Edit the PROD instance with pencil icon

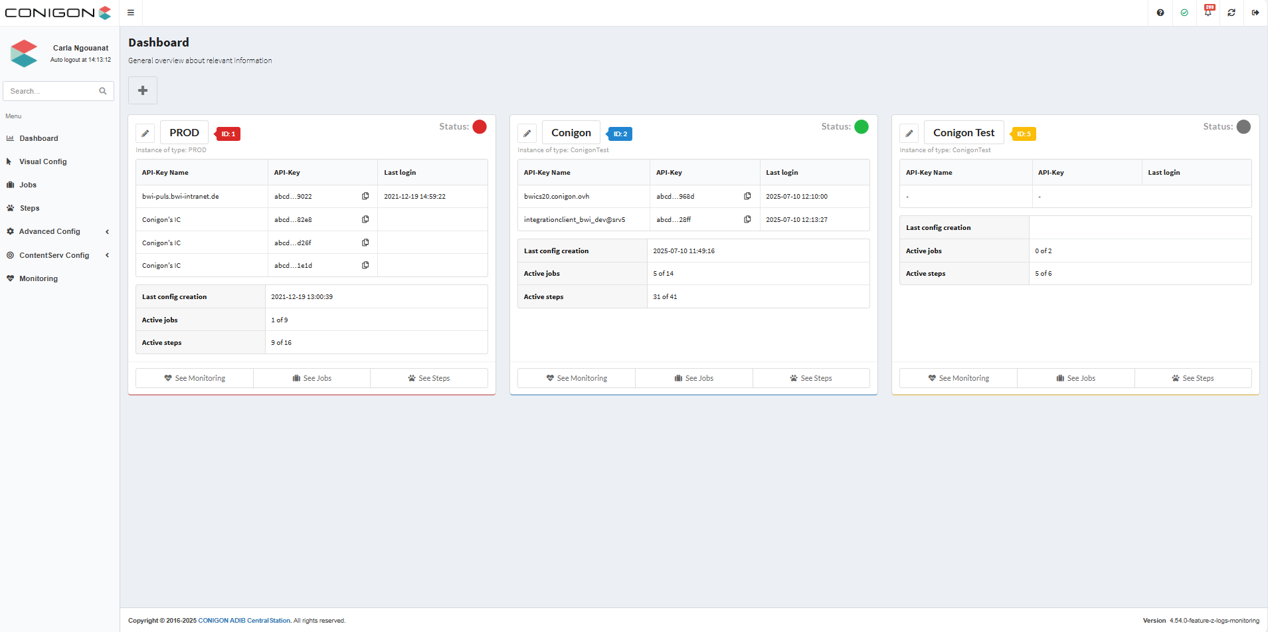(x=145, y=134)
